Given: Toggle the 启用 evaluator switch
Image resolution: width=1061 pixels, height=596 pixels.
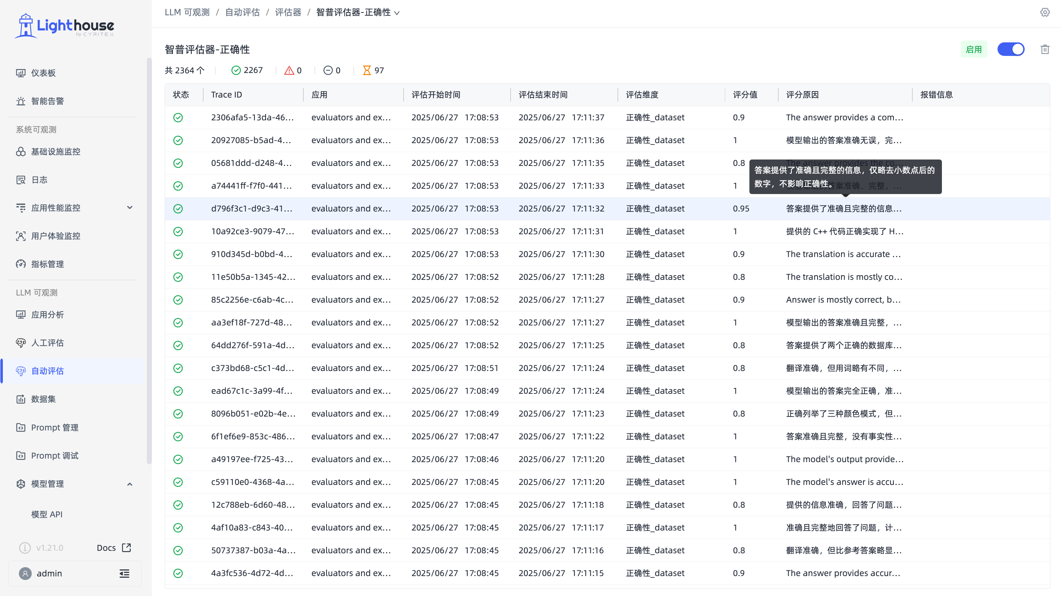Looking at the screenshot, I should [x=1011, y=49].
